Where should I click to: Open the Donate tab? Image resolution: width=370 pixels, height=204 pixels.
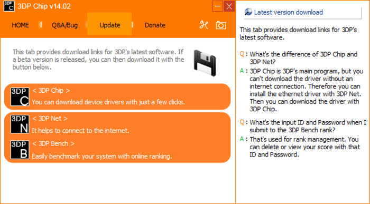pyautogui.click(x=155, y=25)
